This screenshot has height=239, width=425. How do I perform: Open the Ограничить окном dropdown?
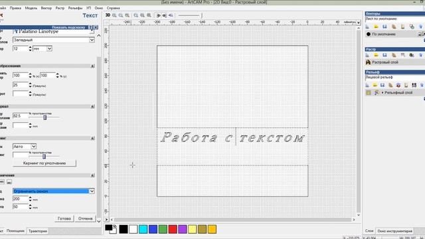pyautogui.click(x=92, y=191)
